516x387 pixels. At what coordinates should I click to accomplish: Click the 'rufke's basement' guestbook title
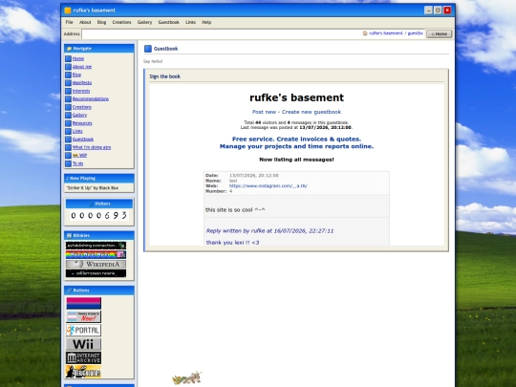point(296,97)
